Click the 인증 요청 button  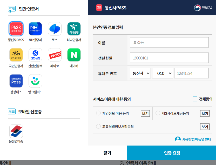(x=172, y=153)
